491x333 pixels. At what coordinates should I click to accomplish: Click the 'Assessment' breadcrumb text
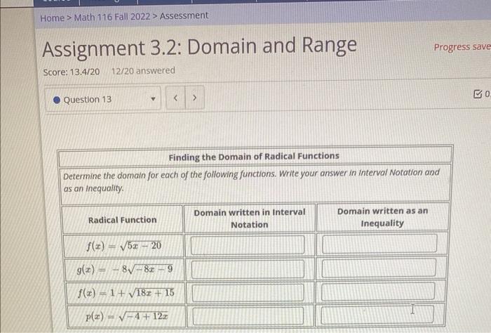tap(184, 15)
